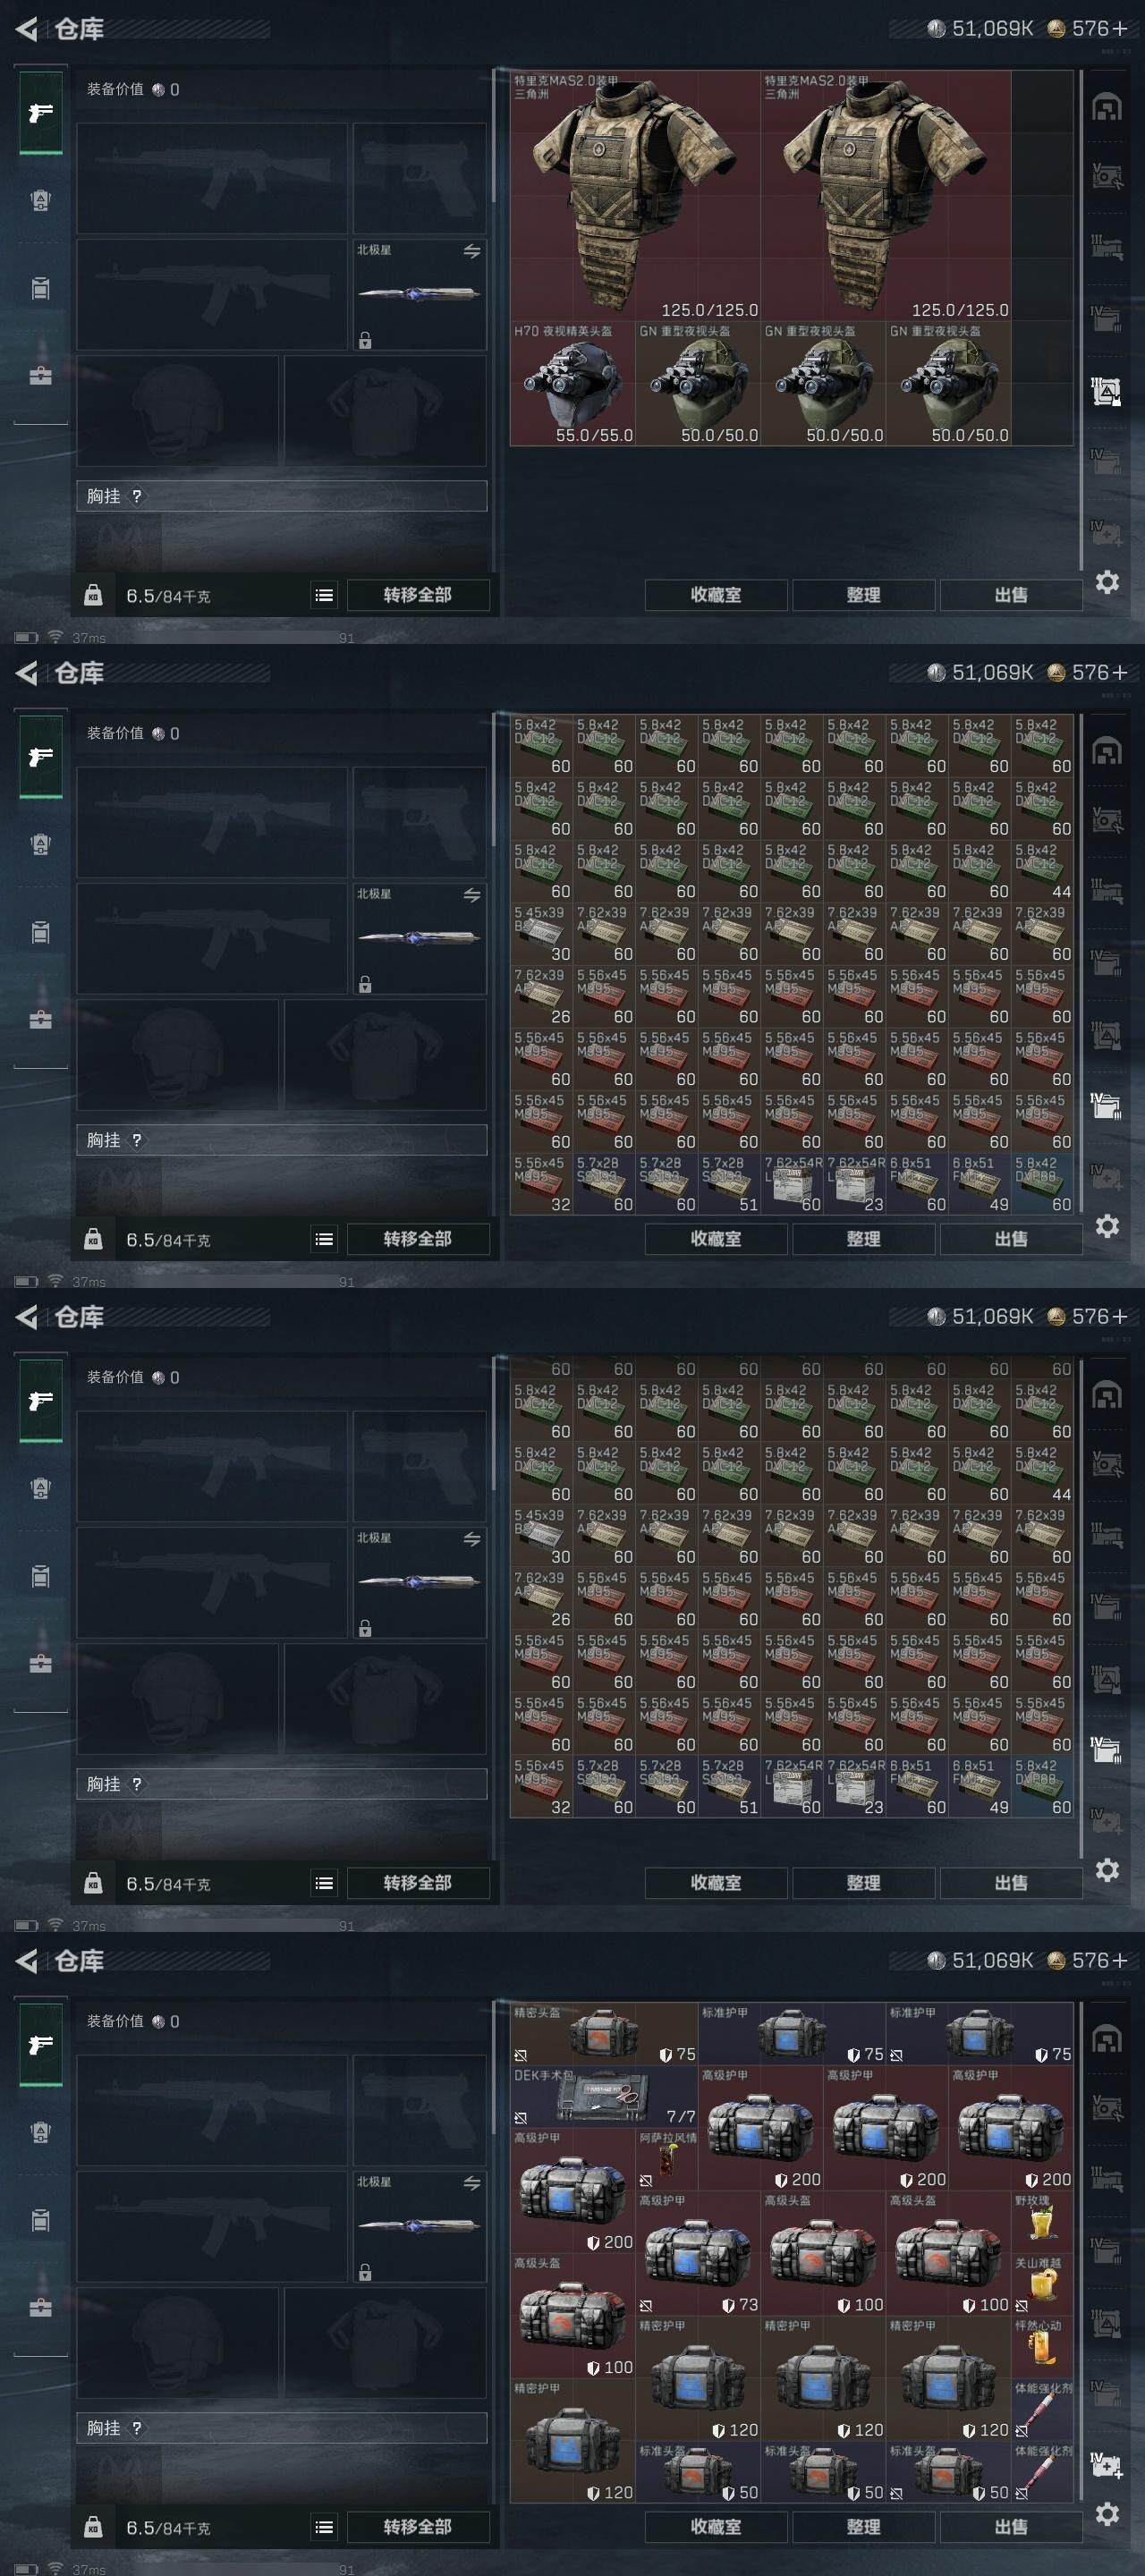Image resolution: width=1145 pixels, height=2576 pixels.
Task: Click back arrow beside 仓库 on MAS2.0 armor screen
Action: tap(27, 29)
